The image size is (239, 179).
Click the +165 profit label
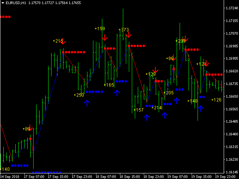[x=109, y=85]
